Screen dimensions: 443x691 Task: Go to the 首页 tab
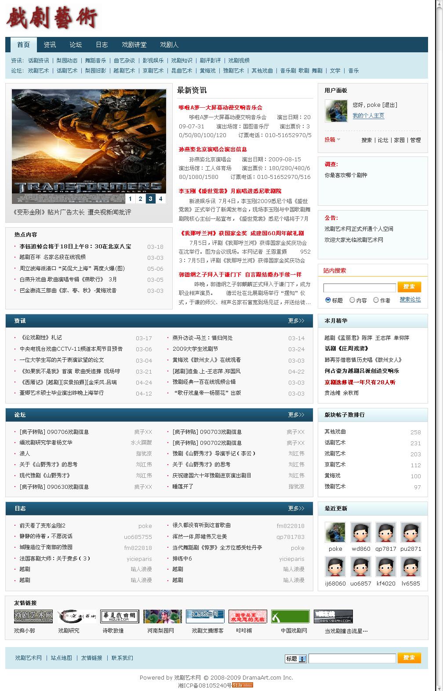coord(23,44)
